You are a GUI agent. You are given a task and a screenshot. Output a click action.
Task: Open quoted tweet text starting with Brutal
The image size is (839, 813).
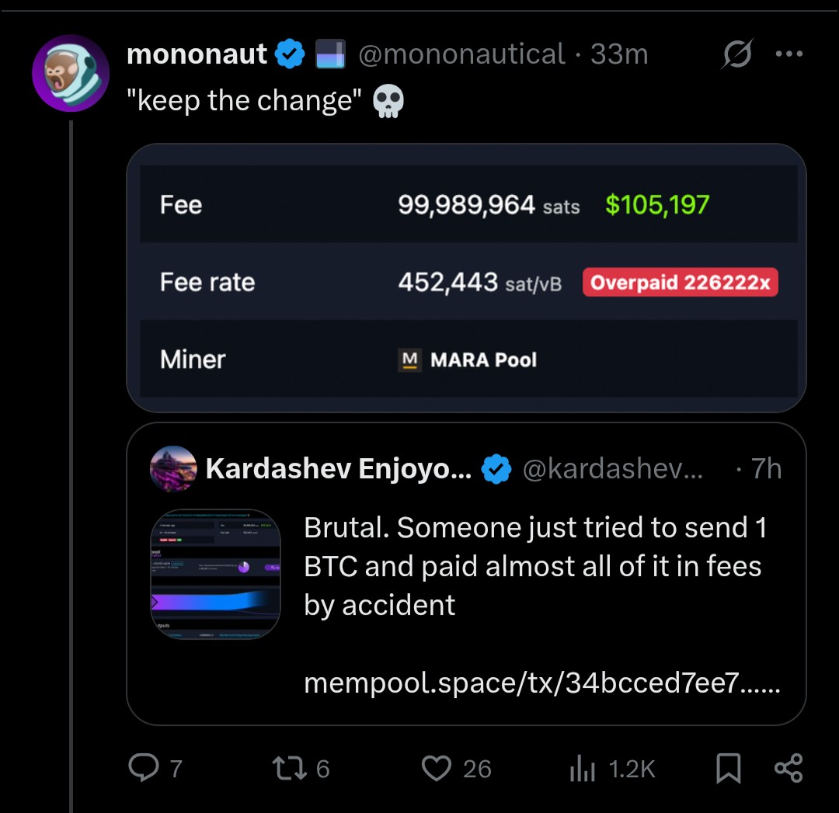click(534, 566)
